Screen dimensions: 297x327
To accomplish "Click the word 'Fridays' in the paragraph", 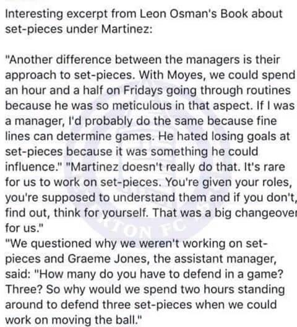I will tap(143, 90).
